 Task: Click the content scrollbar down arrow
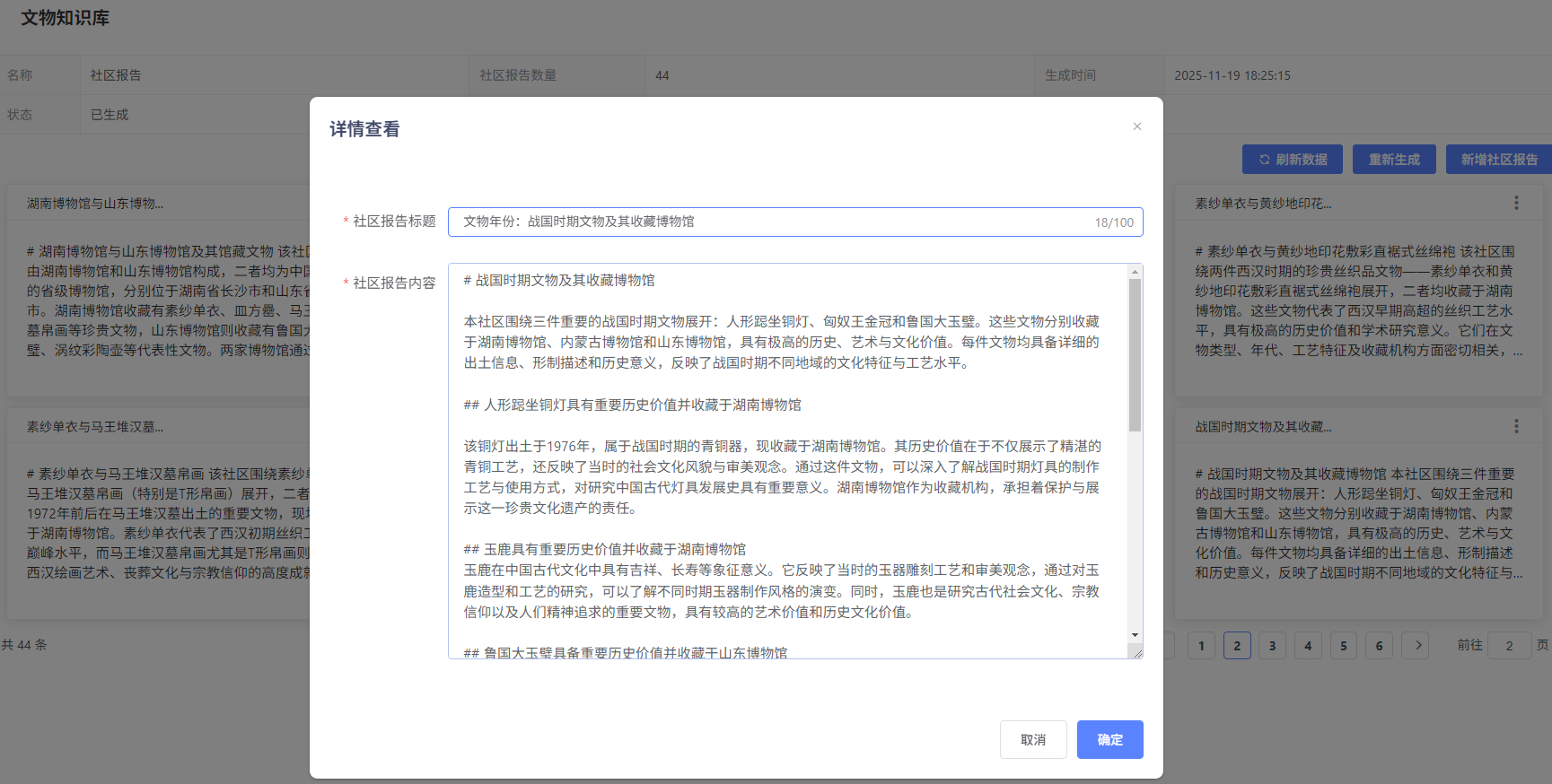point(1135,635)
